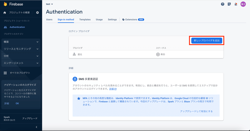The image size is (250, 131).
Task: Open the help question mark icon
Action: point(222,4)
